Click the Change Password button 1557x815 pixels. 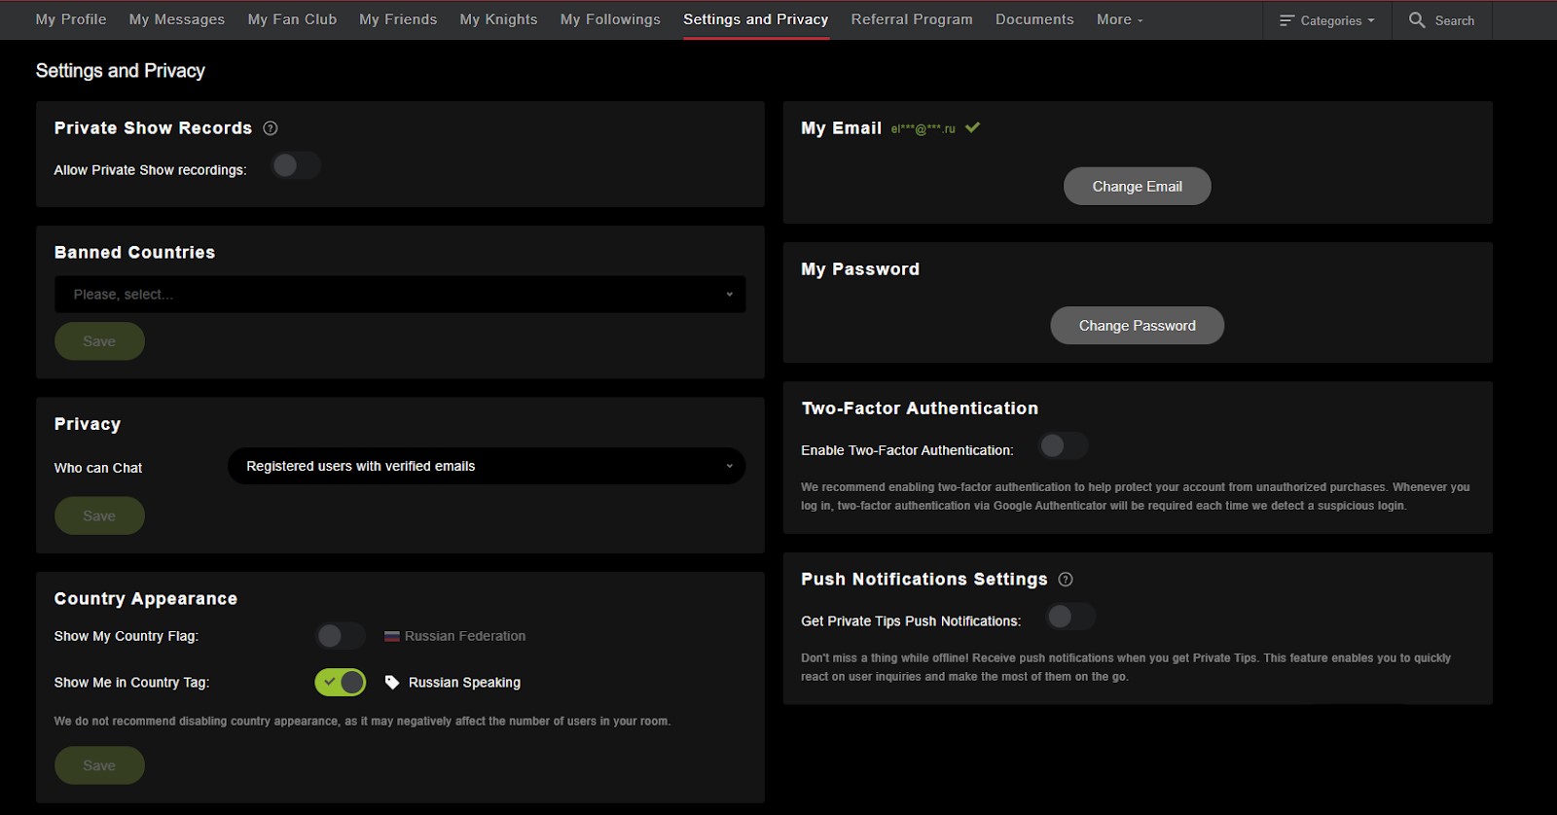1137,326
